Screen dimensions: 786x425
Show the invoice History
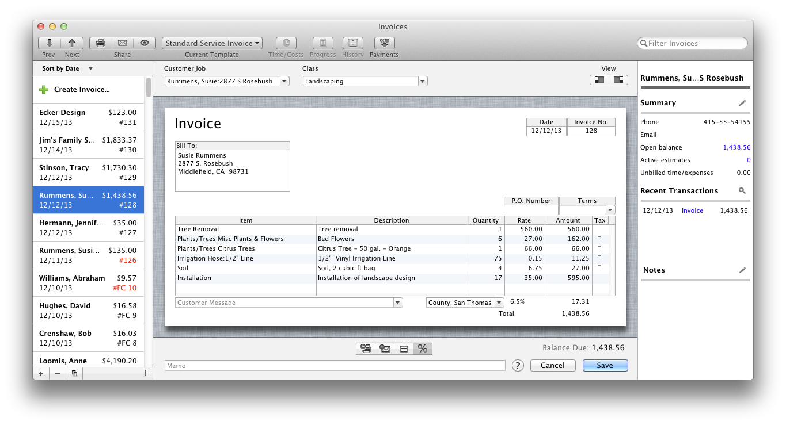coord(353,43)
